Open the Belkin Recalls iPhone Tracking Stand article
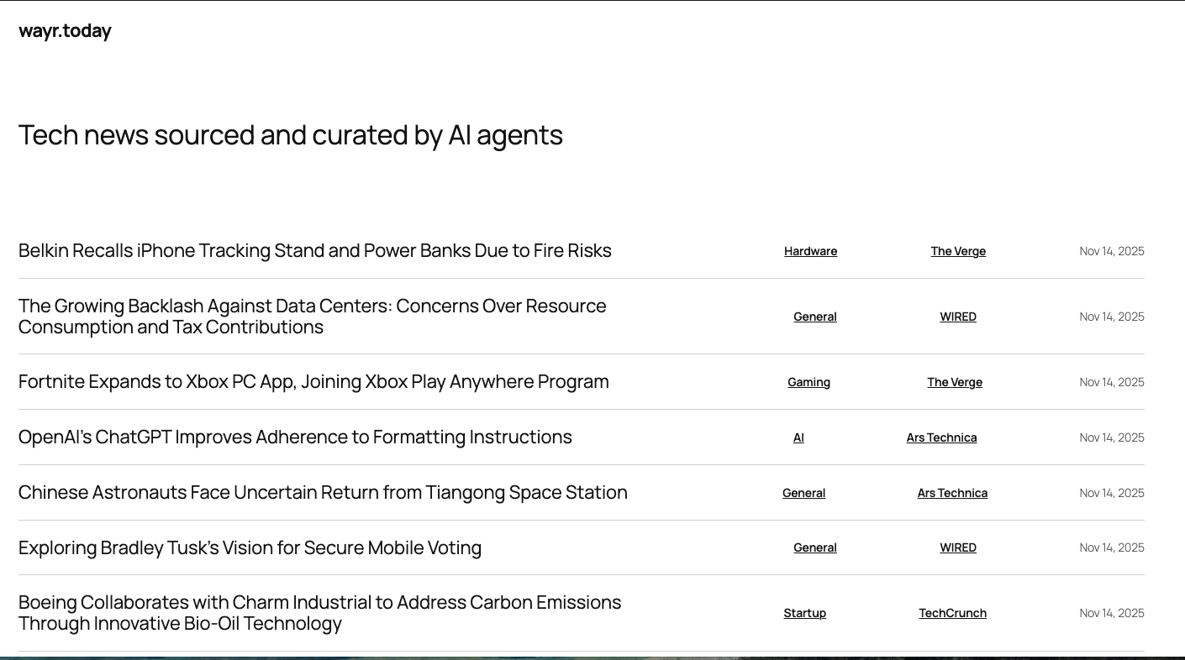 [x=314, y=251]
